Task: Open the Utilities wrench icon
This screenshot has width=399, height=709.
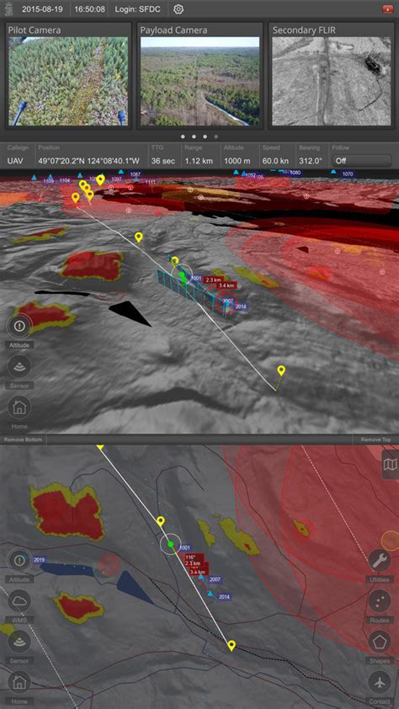Action: pos(380,561)
